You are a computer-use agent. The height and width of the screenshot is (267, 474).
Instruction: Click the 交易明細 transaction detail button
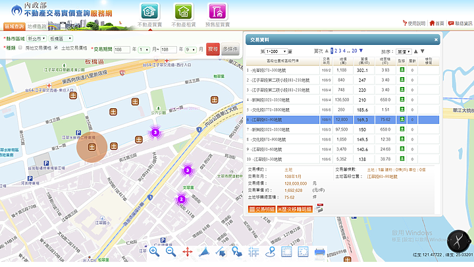[x=262, y=209]
